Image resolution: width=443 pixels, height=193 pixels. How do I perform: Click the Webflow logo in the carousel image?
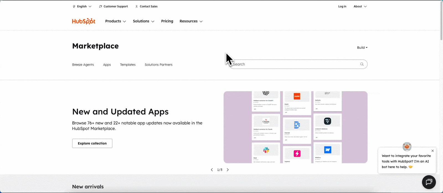coord(328,150)
